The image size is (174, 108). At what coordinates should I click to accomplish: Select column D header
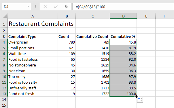(x=123, y=16)
